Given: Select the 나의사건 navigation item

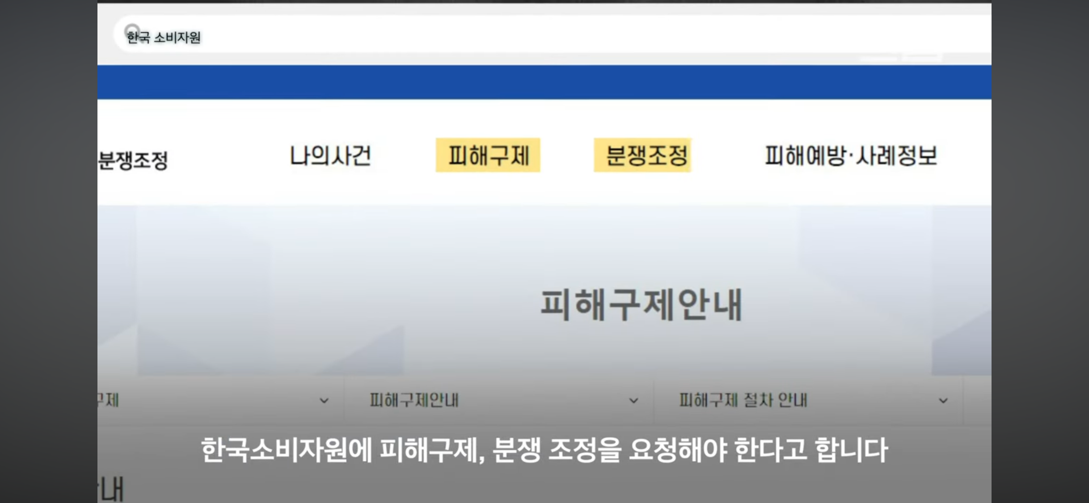Looking at the screenshot, I should [x=330, y=156].
